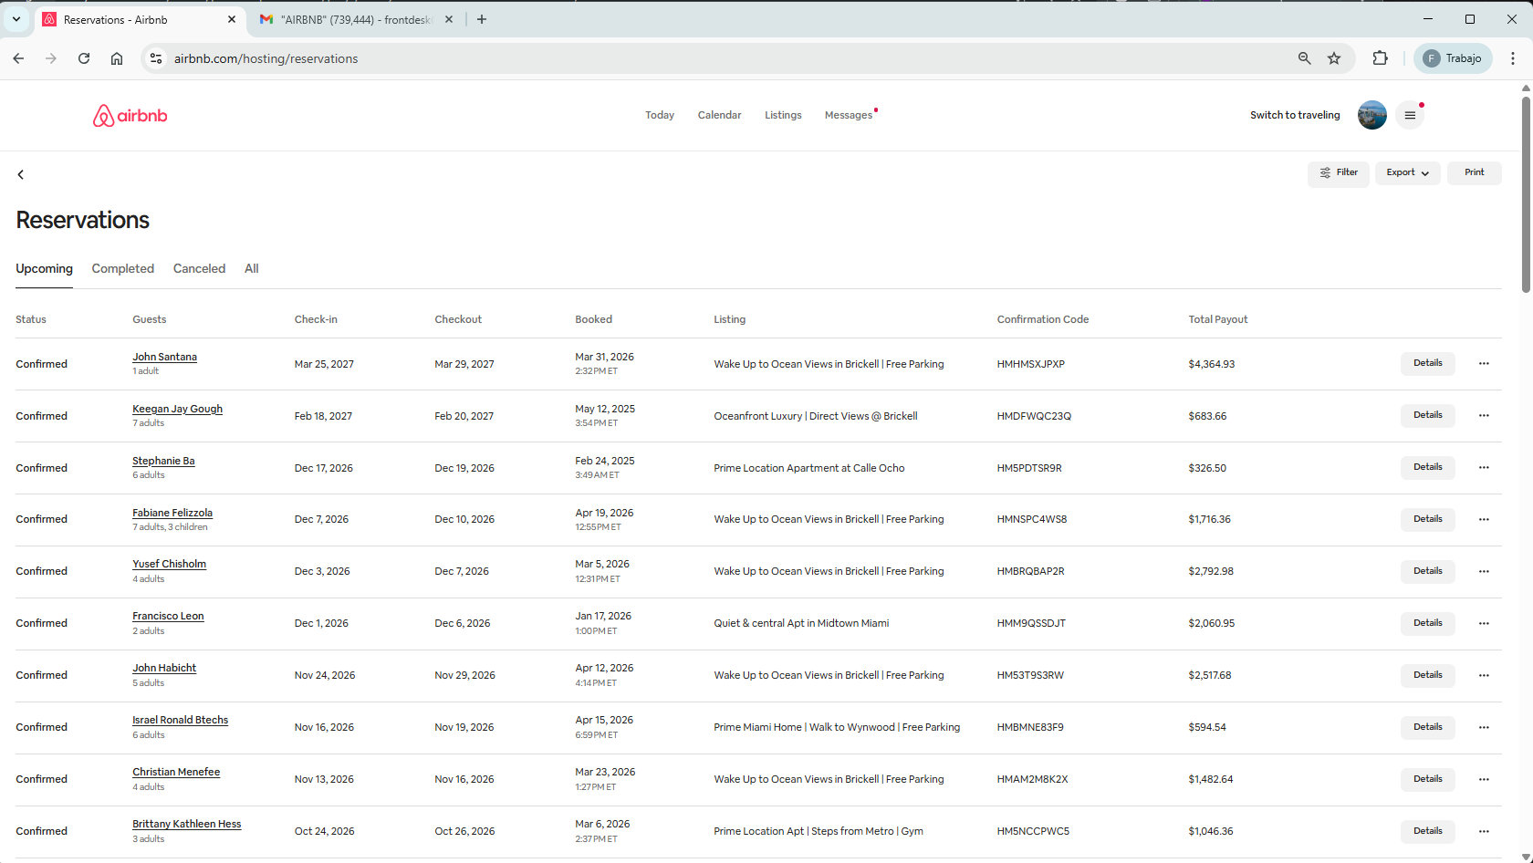Screen dimensions: 1533x863
Task: Click the browser forward arrow
Action: pos(51,58)
